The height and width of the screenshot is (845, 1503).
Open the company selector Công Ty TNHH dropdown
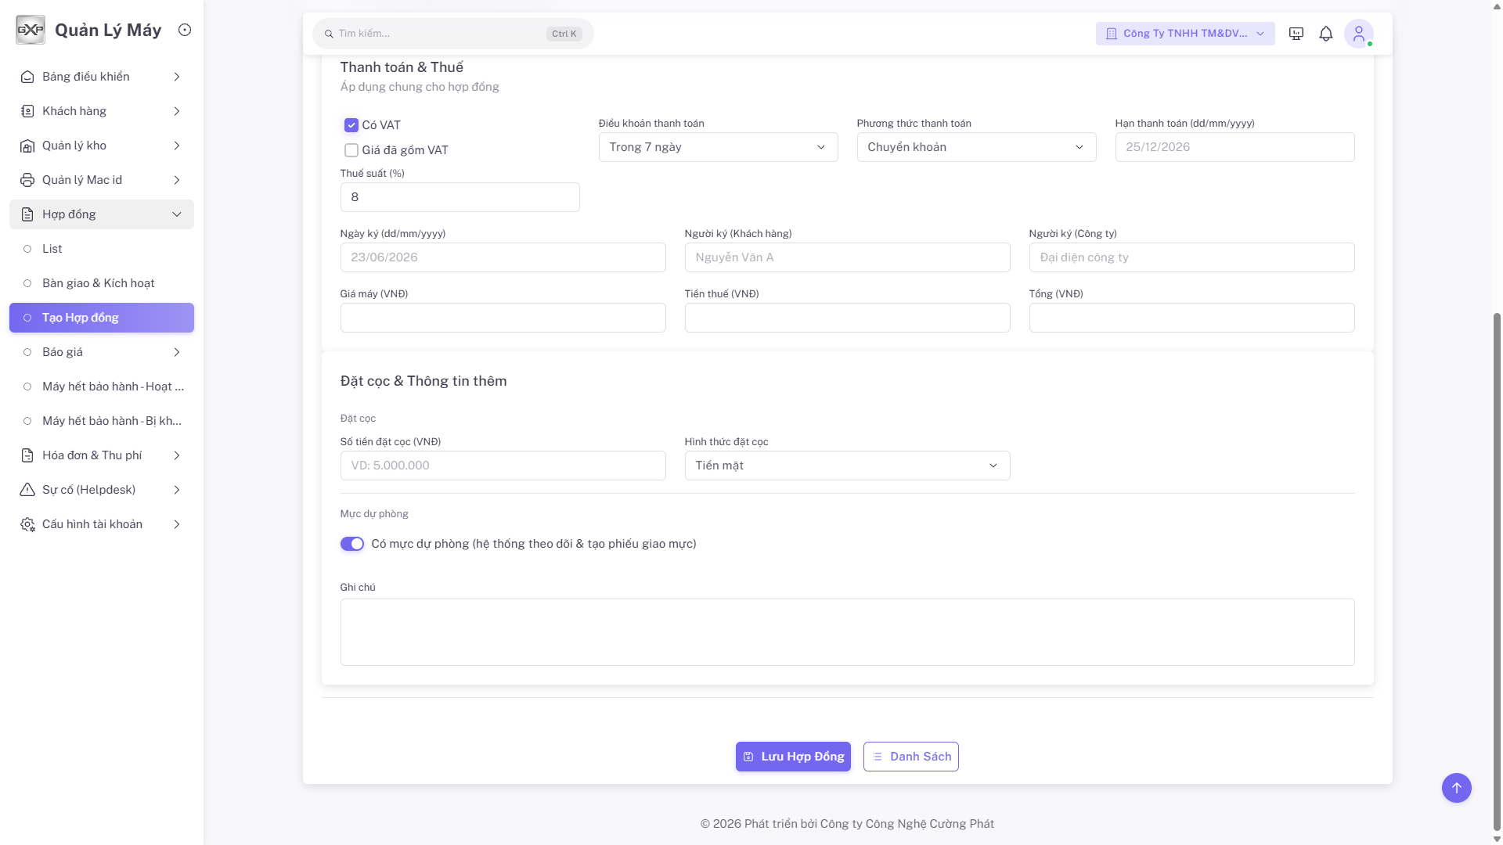tap(1185, 34)
